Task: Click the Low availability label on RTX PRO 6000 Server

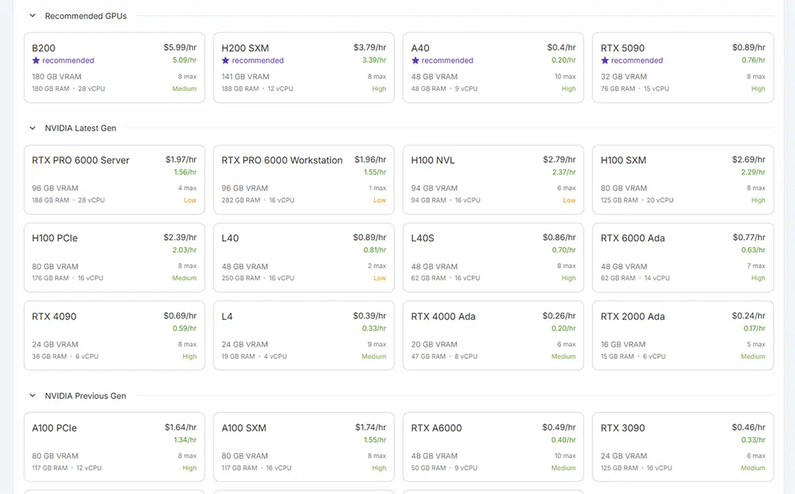Action: 190,200
